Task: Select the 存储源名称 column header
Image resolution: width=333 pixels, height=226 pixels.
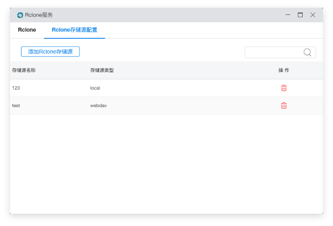Action: (x=24, y=70)
